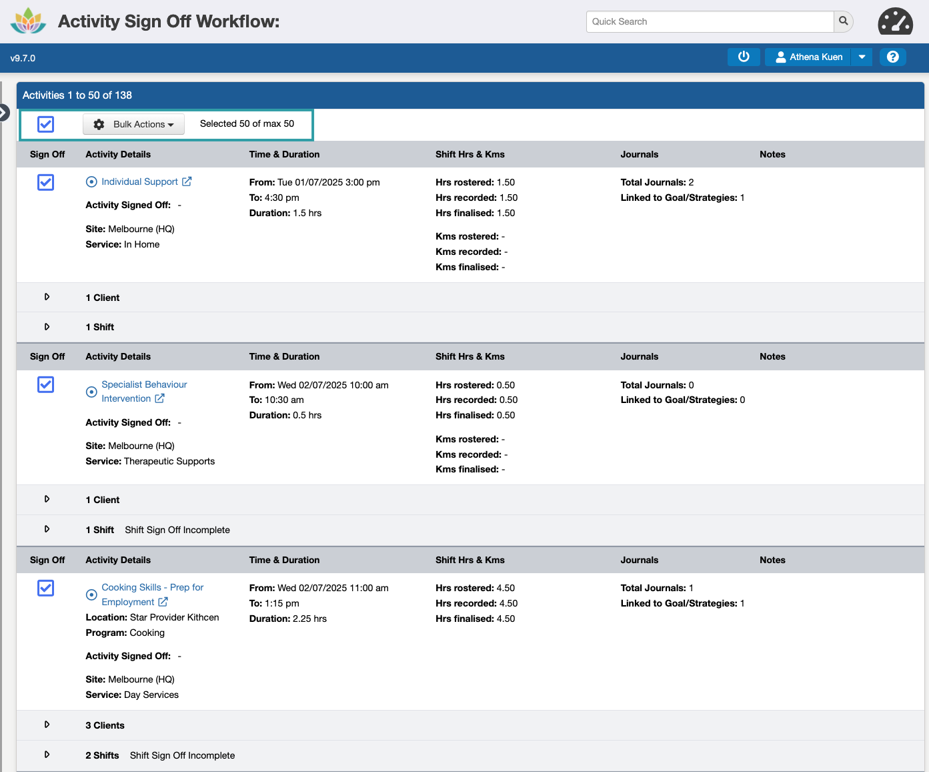The height and width of the screenshot is (772, 929).
Task: Uncheck the select all activities checkbox
Action: pos(46,124)
